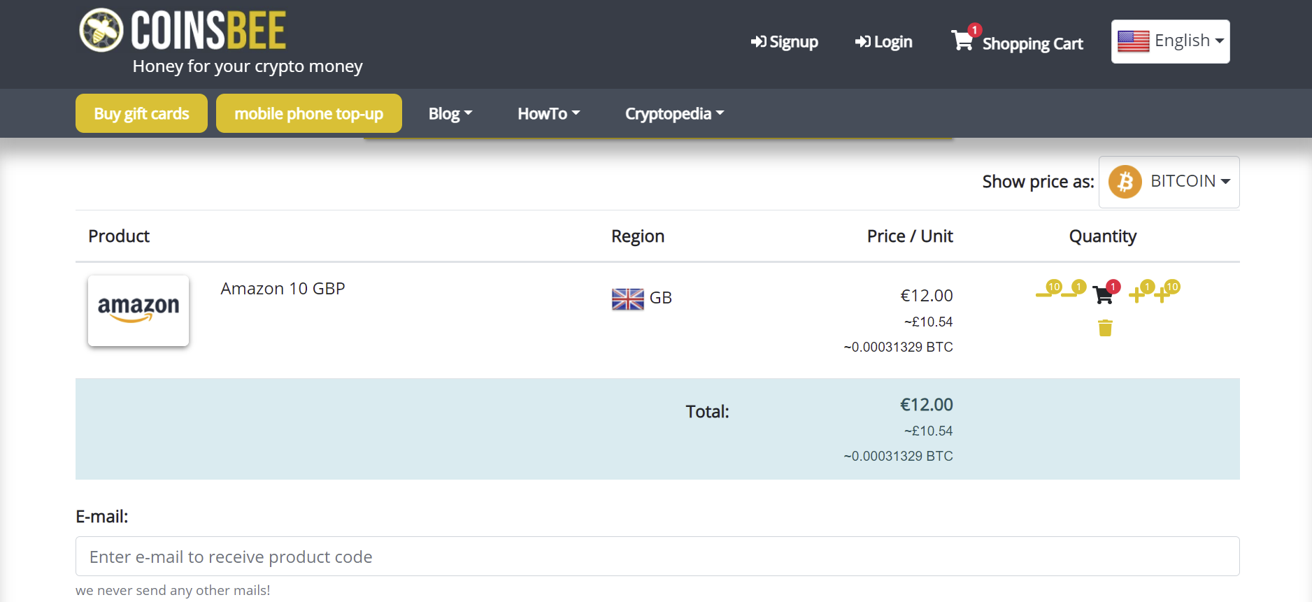This screenshot has width=1312, height=602.
Task: Focus the e-mail input field
Action: click(657, 557)
